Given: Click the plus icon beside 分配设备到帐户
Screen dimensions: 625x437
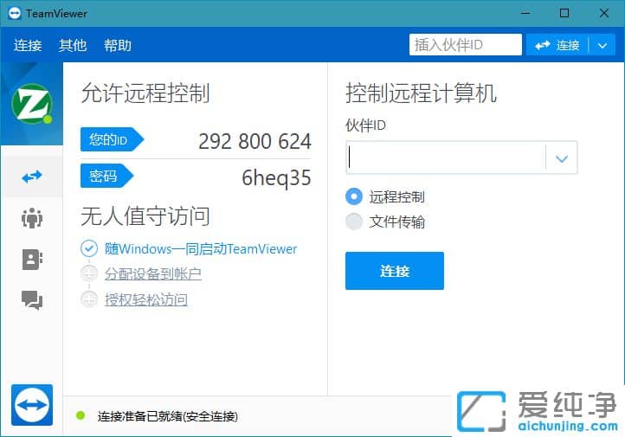Looking at the screenshot, I should (89, 273).
